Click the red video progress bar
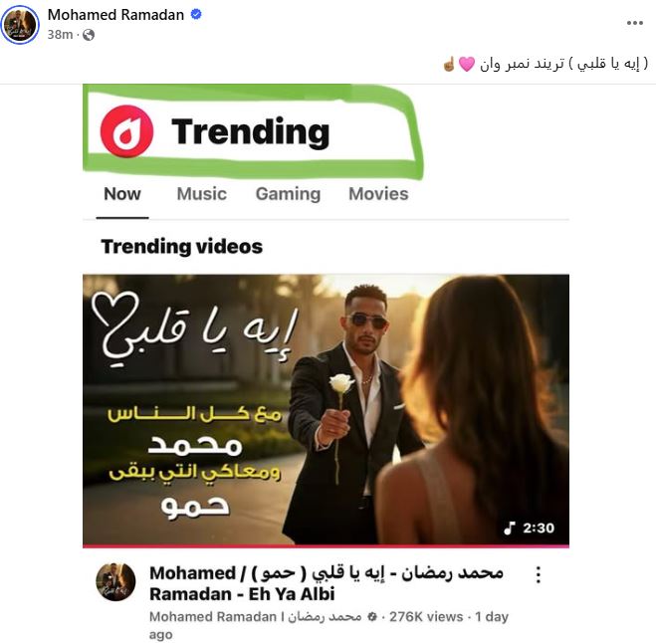The width and height of the screenshot is (656, 643). click(326, 546)
